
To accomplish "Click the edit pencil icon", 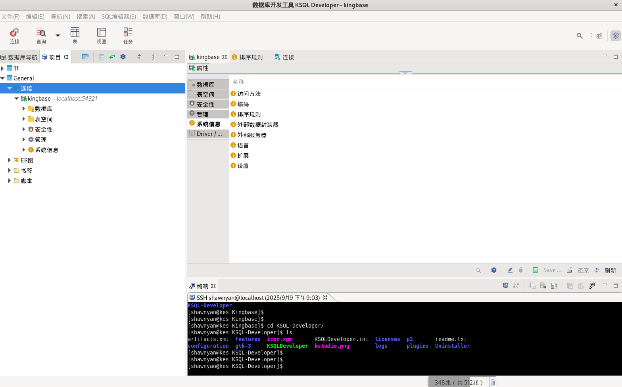I will (510, 270).
